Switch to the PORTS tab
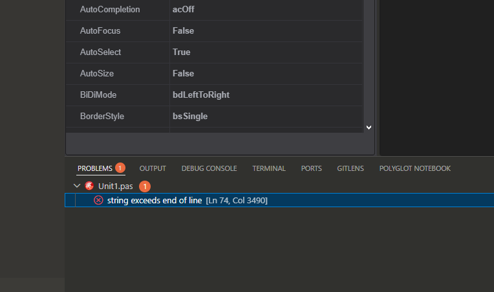 tap(311, 168)
